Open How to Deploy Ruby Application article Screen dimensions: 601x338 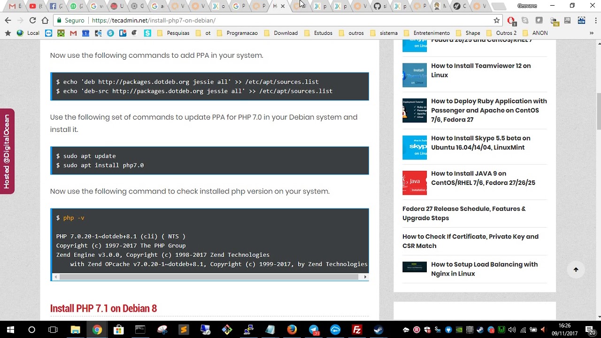tap(489, 110)
